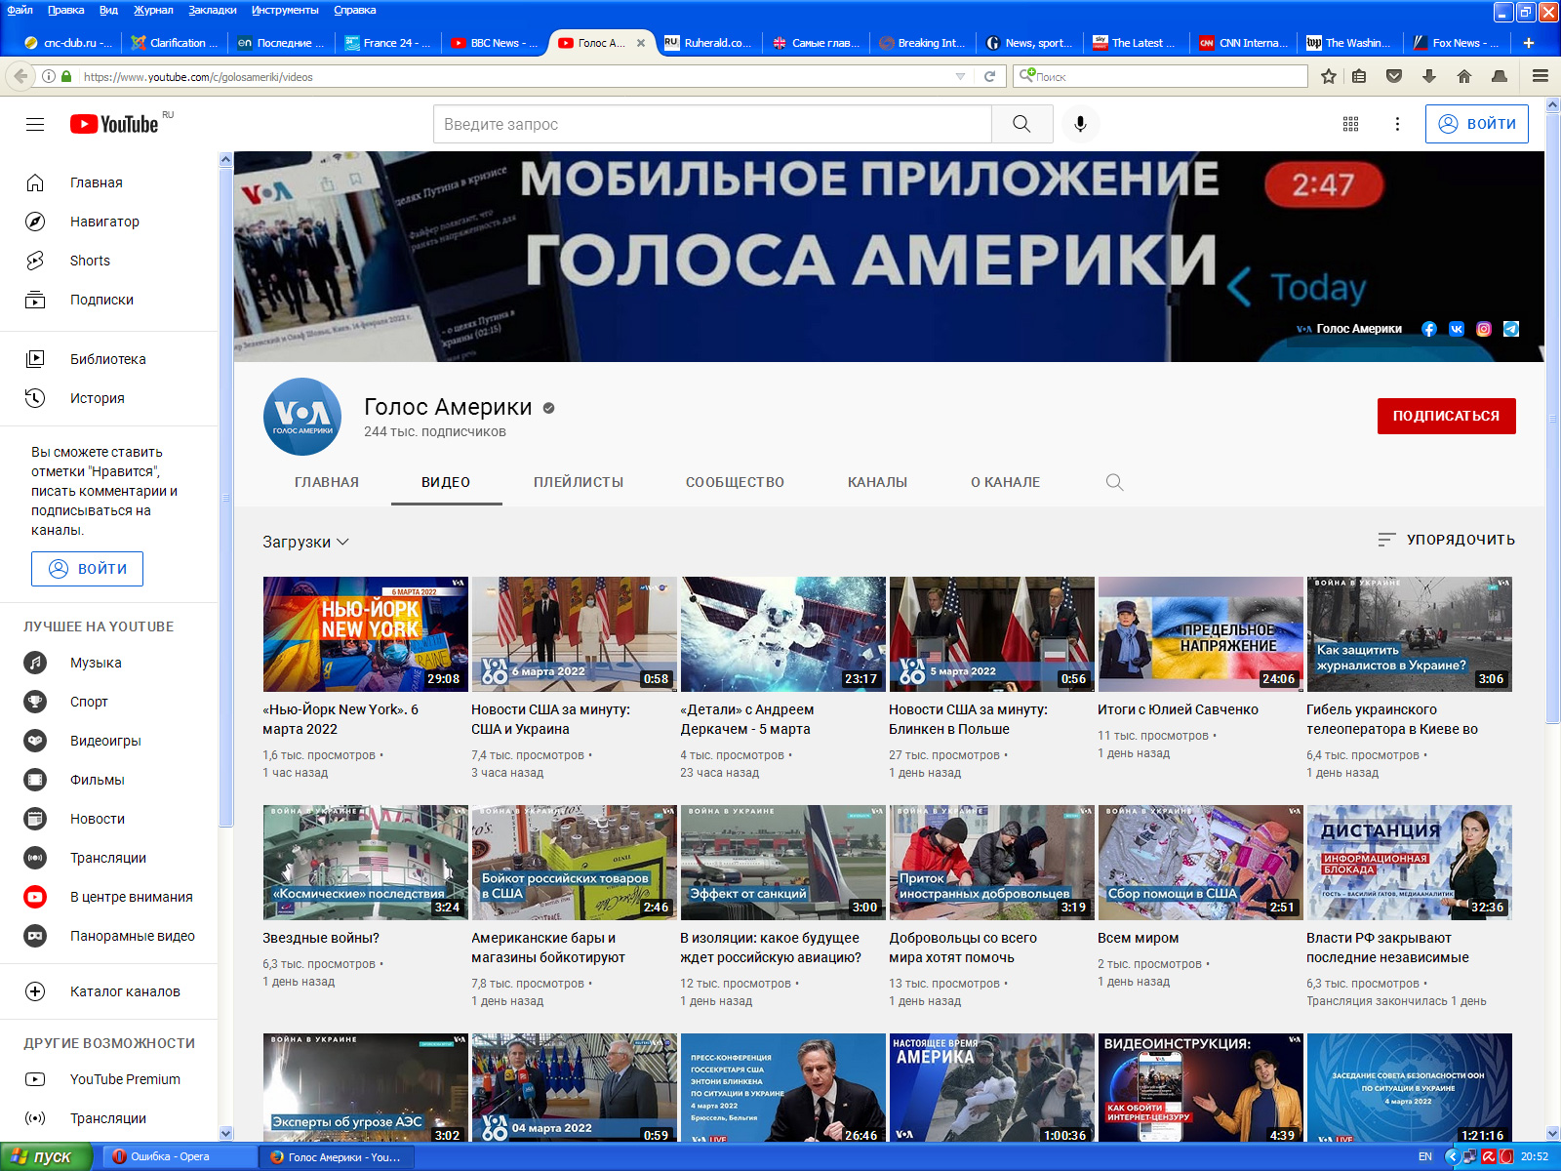This screenshot has width=1561, height=1171.
Task: Open the Инструменты menu in menu bar
Action: point(285,10)
